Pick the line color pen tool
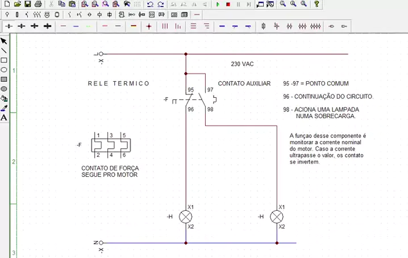Image resolution: width=408 pixels, height=258 pixels. tap(4, 108)
